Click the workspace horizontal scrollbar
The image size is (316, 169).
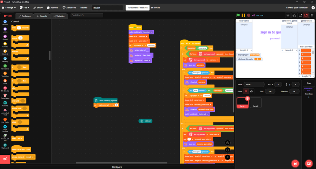[121, 163]
